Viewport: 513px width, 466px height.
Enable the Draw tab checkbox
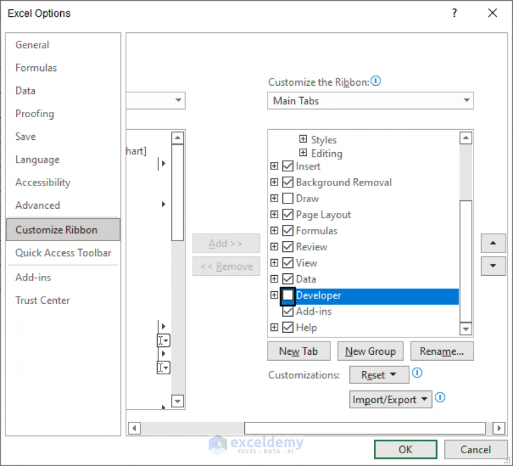point(288,198)
